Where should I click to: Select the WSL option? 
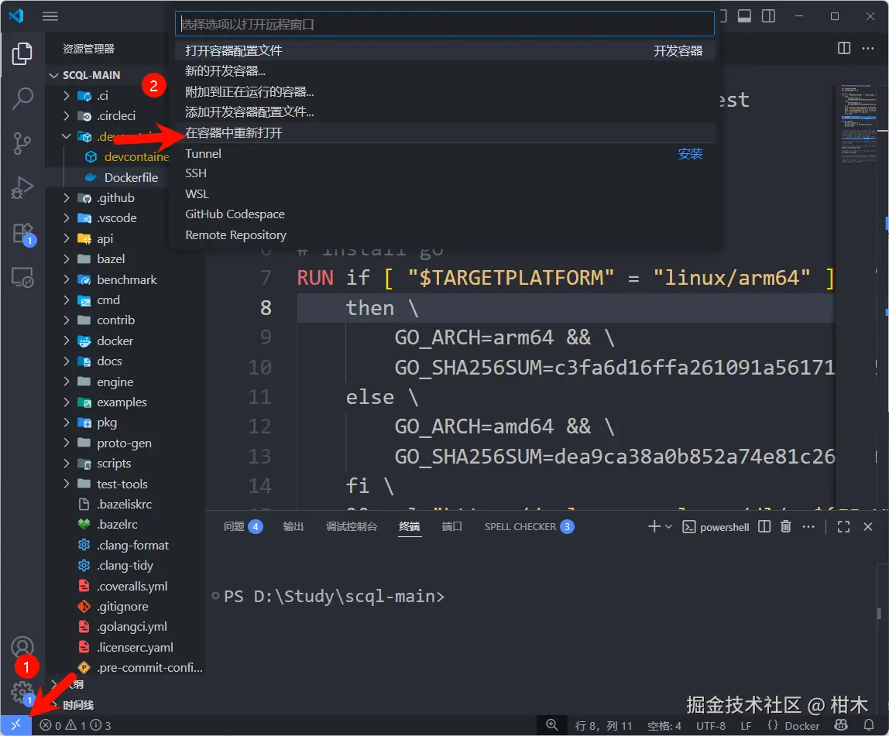click(444, 193)
